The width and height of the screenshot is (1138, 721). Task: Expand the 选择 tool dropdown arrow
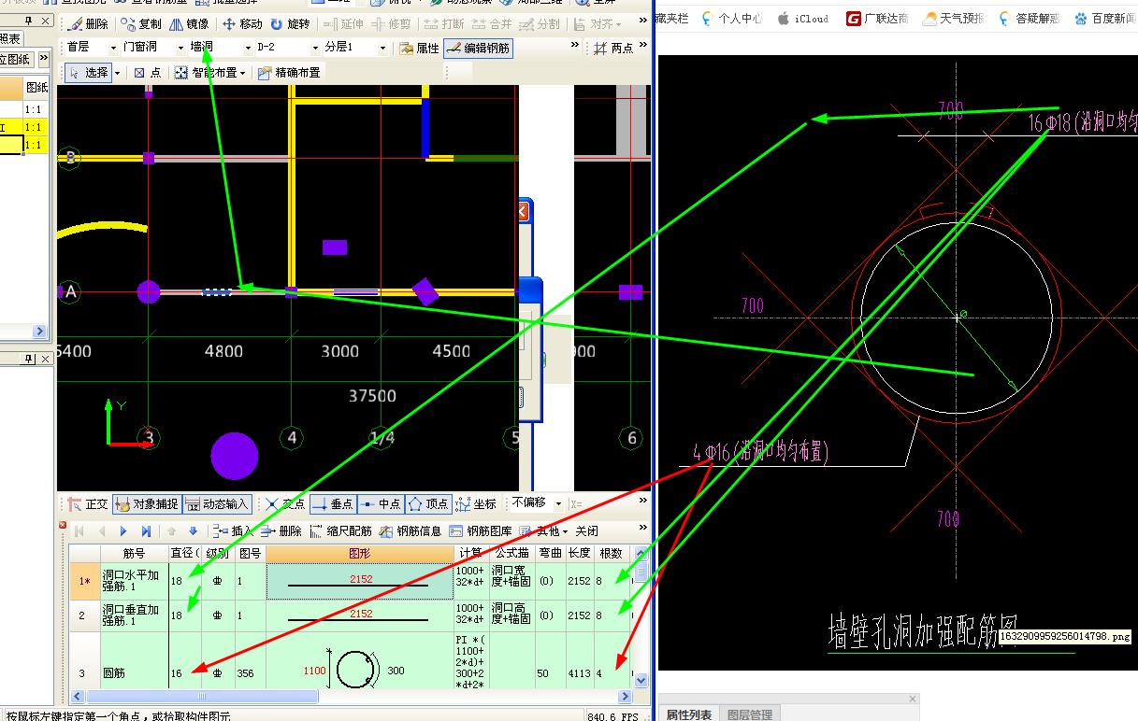click(x=116, y=73)
